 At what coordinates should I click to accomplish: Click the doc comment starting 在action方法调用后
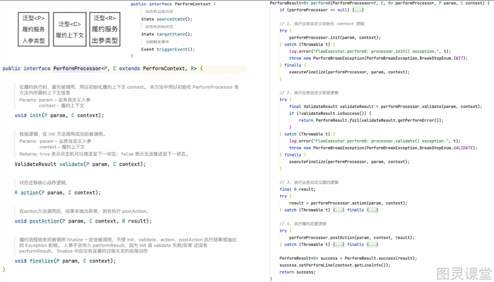pyautogui.click(x=85, y=211)
